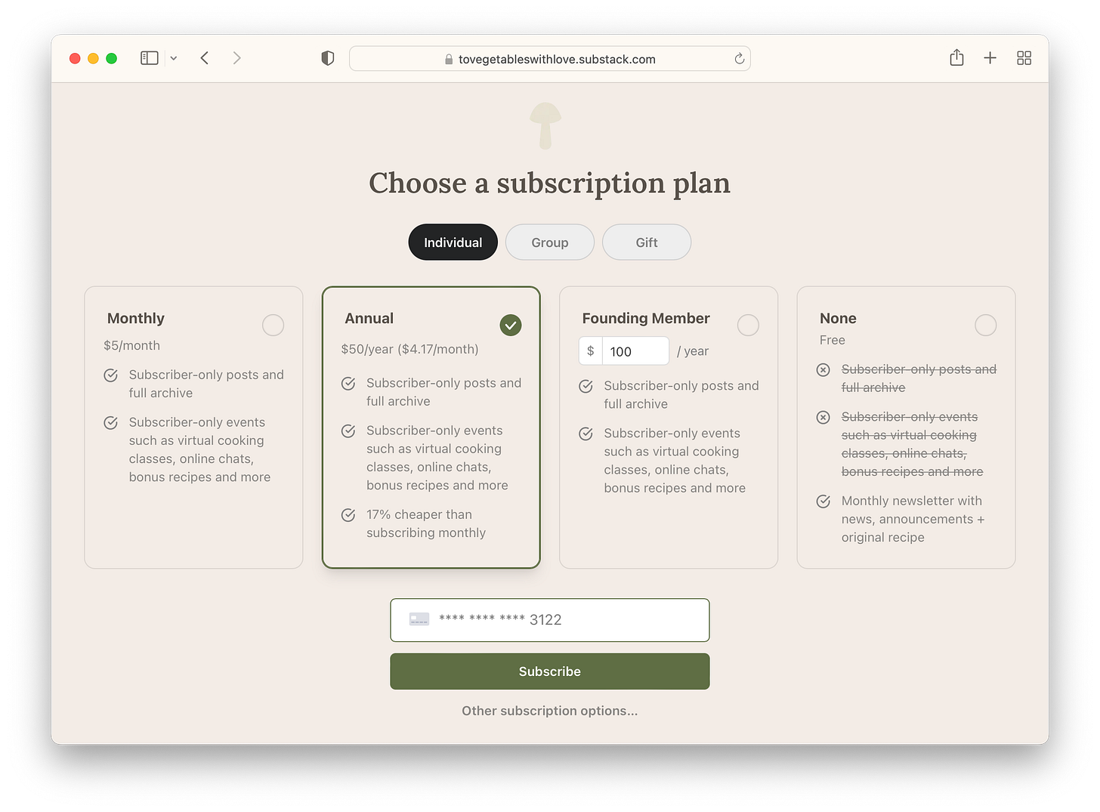Image resolution: width=1100 pixels, height=812 pixels.
Task: Minimize the window with the yellow button
Action: click(x=93, y=58)
